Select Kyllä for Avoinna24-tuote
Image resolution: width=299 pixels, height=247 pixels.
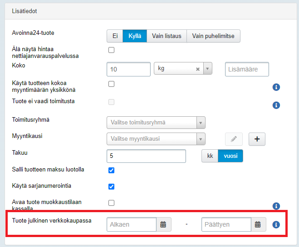click(135, 36)
